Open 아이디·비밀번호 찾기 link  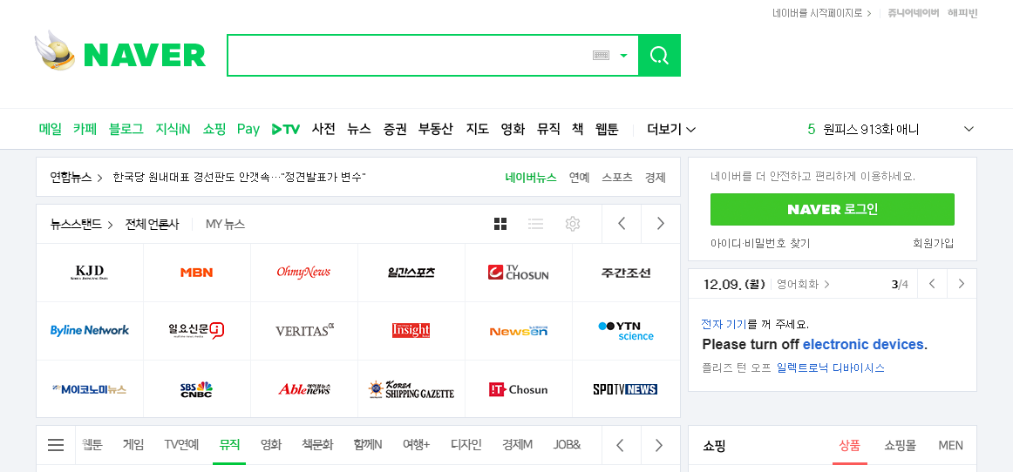(x=760, y=244)
